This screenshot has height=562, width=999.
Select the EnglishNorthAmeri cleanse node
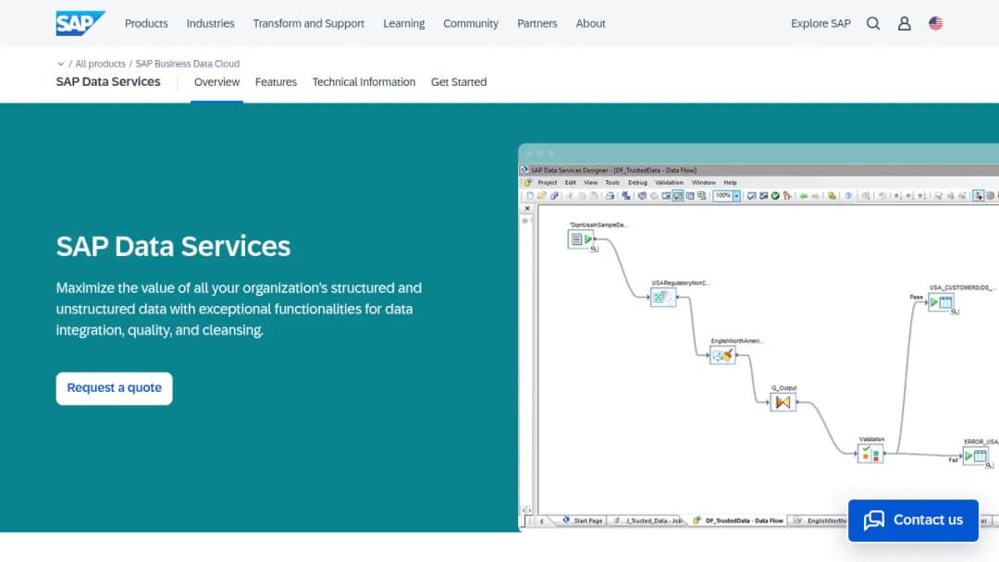(722, 355)
